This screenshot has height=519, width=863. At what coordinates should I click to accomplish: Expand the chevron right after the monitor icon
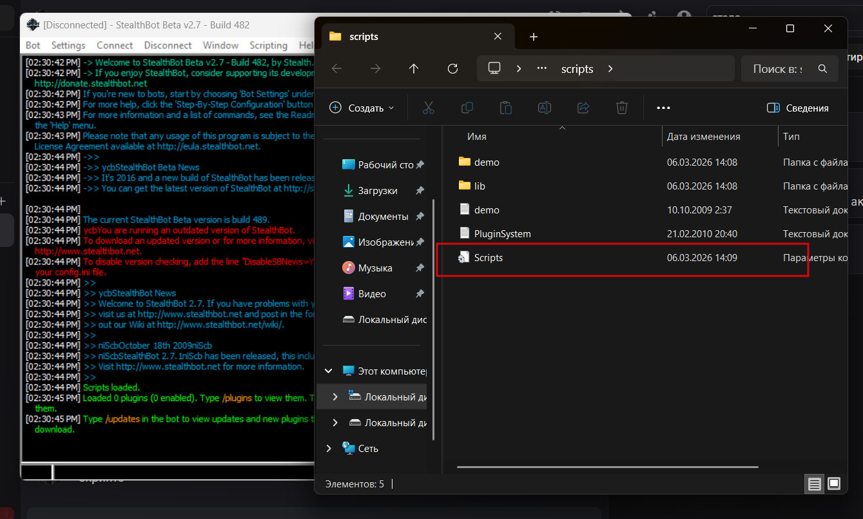(518, 68)
